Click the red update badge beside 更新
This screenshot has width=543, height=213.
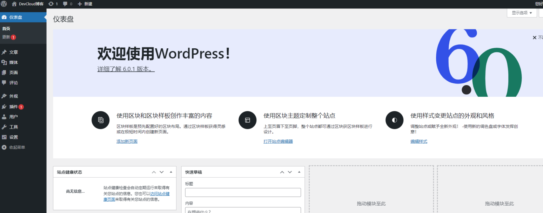click(x=13, y=37)
